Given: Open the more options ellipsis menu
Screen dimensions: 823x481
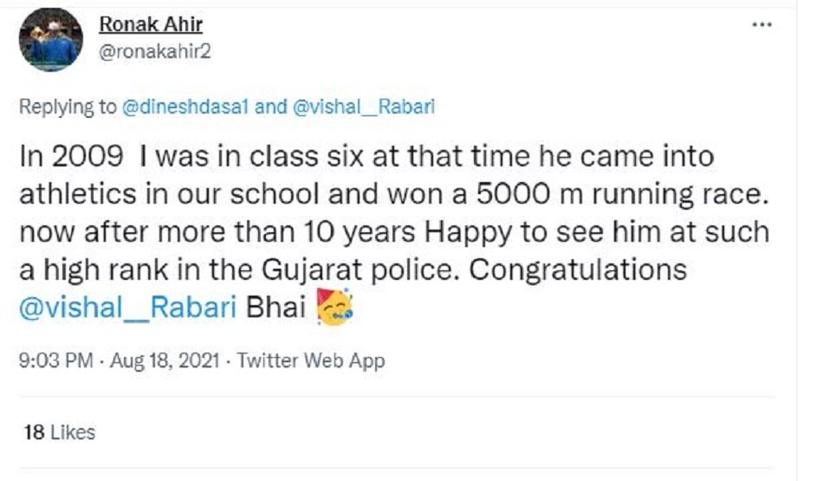Looking at the screenshot, I should [762, 24].
